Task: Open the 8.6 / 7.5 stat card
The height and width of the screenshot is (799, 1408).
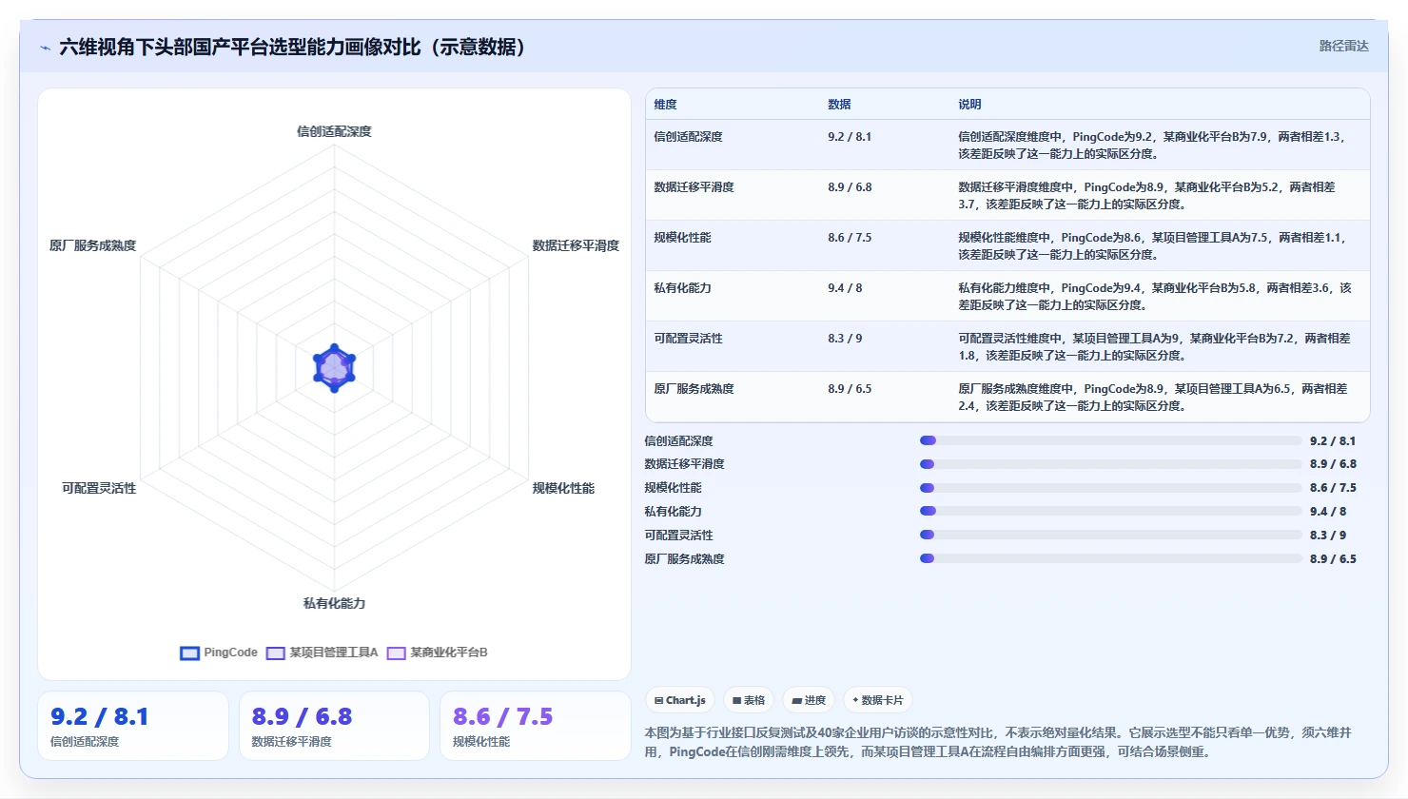Action: pyautogui.click(x=536, y=726)
